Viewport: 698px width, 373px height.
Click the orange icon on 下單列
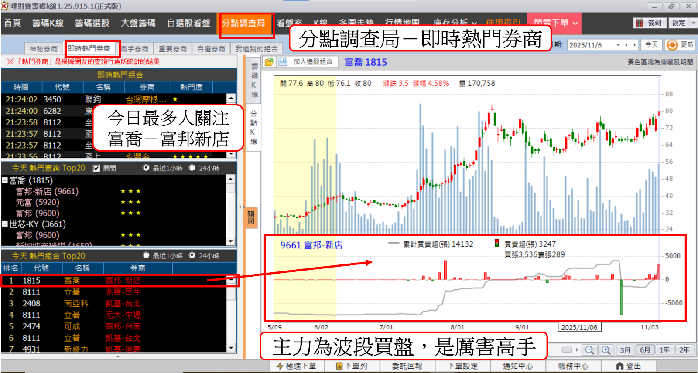click(339, 366)
